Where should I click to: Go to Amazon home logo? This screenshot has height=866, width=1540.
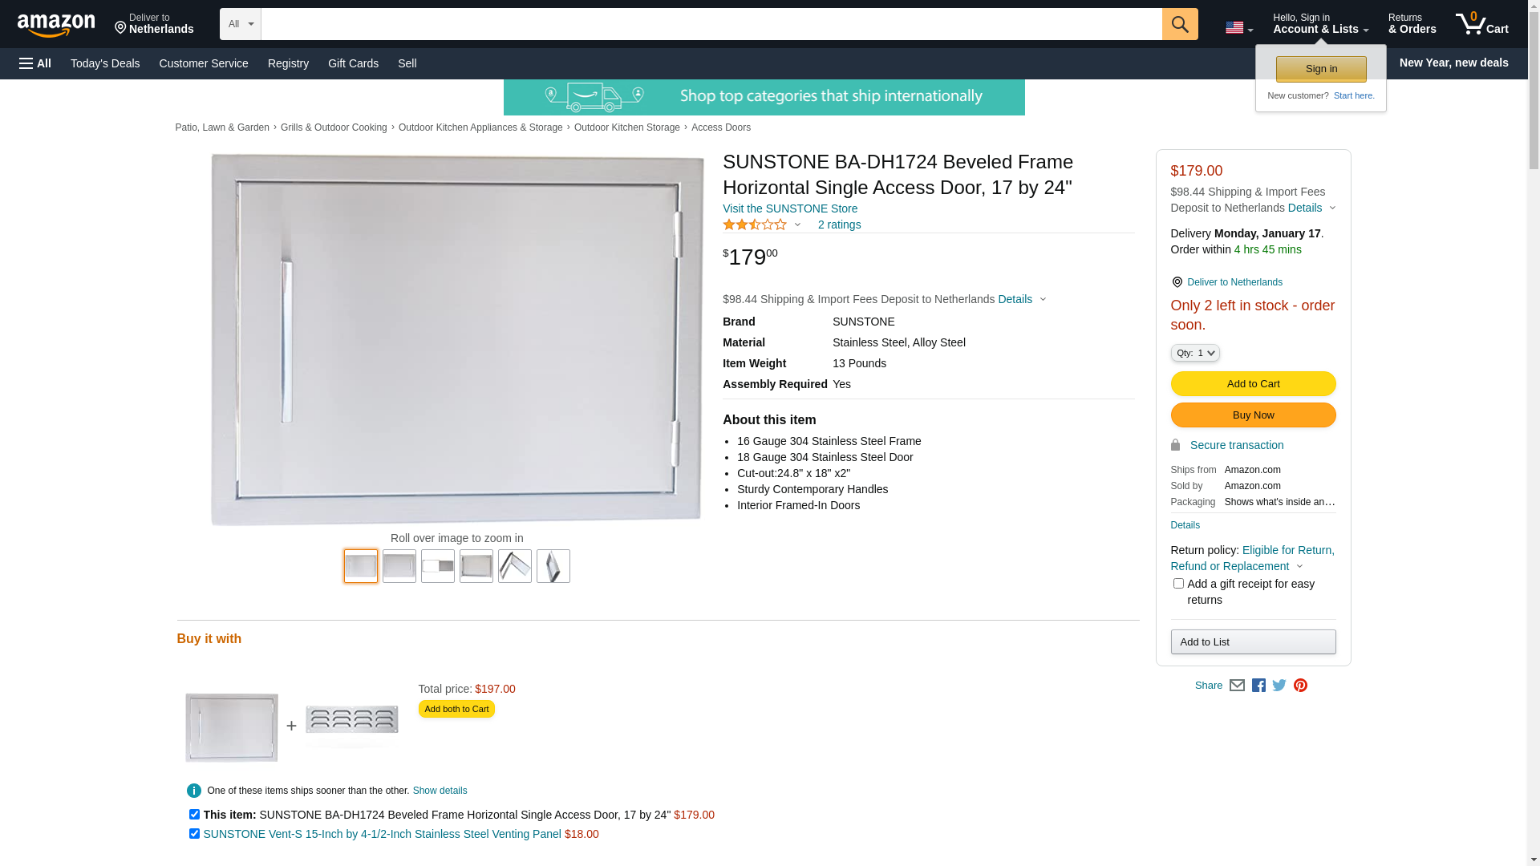point(56,26)
